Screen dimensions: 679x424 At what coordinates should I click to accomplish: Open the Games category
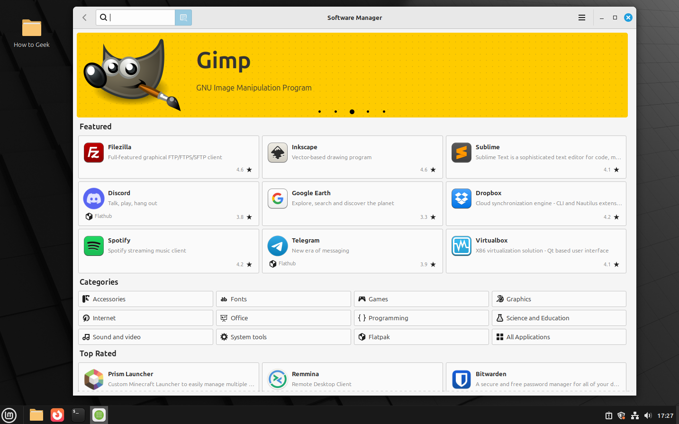[x=421, y=299]
